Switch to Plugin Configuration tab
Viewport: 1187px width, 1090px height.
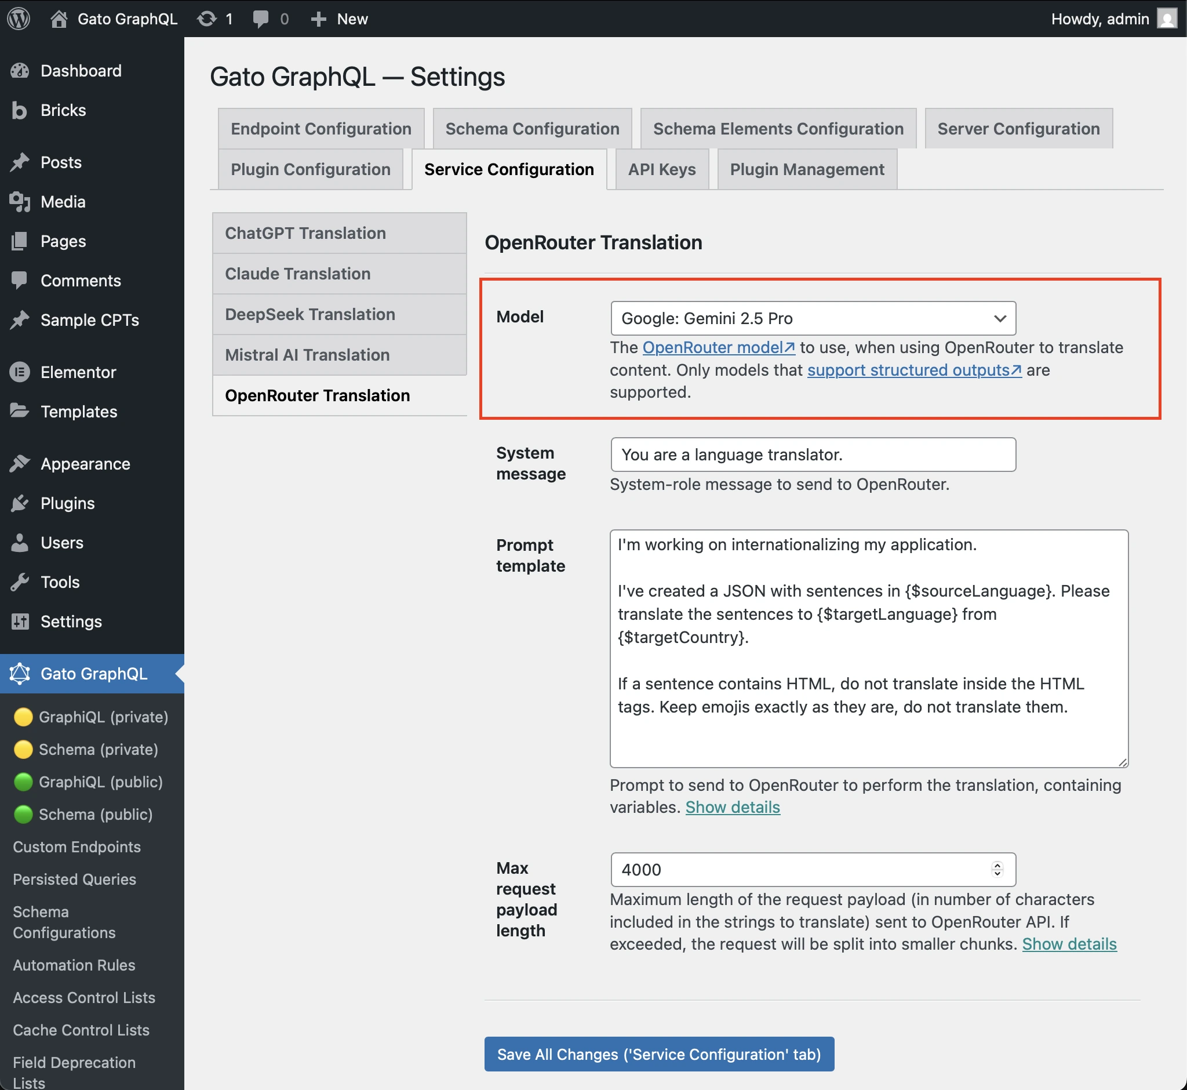310,169
